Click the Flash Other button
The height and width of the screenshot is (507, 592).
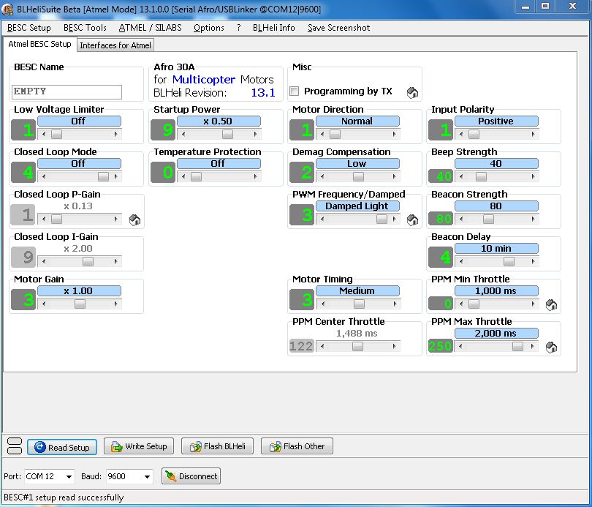(x=297, y=446)
